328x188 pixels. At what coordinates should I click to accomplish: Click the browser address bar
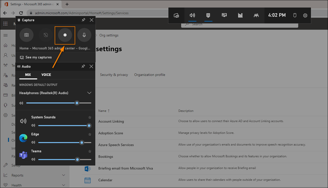tap(98, 13)
